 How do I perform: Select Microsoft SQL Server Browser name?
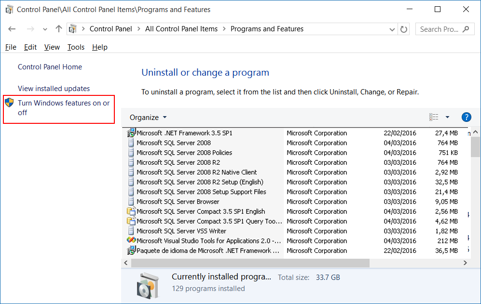(x=178, y=202)
